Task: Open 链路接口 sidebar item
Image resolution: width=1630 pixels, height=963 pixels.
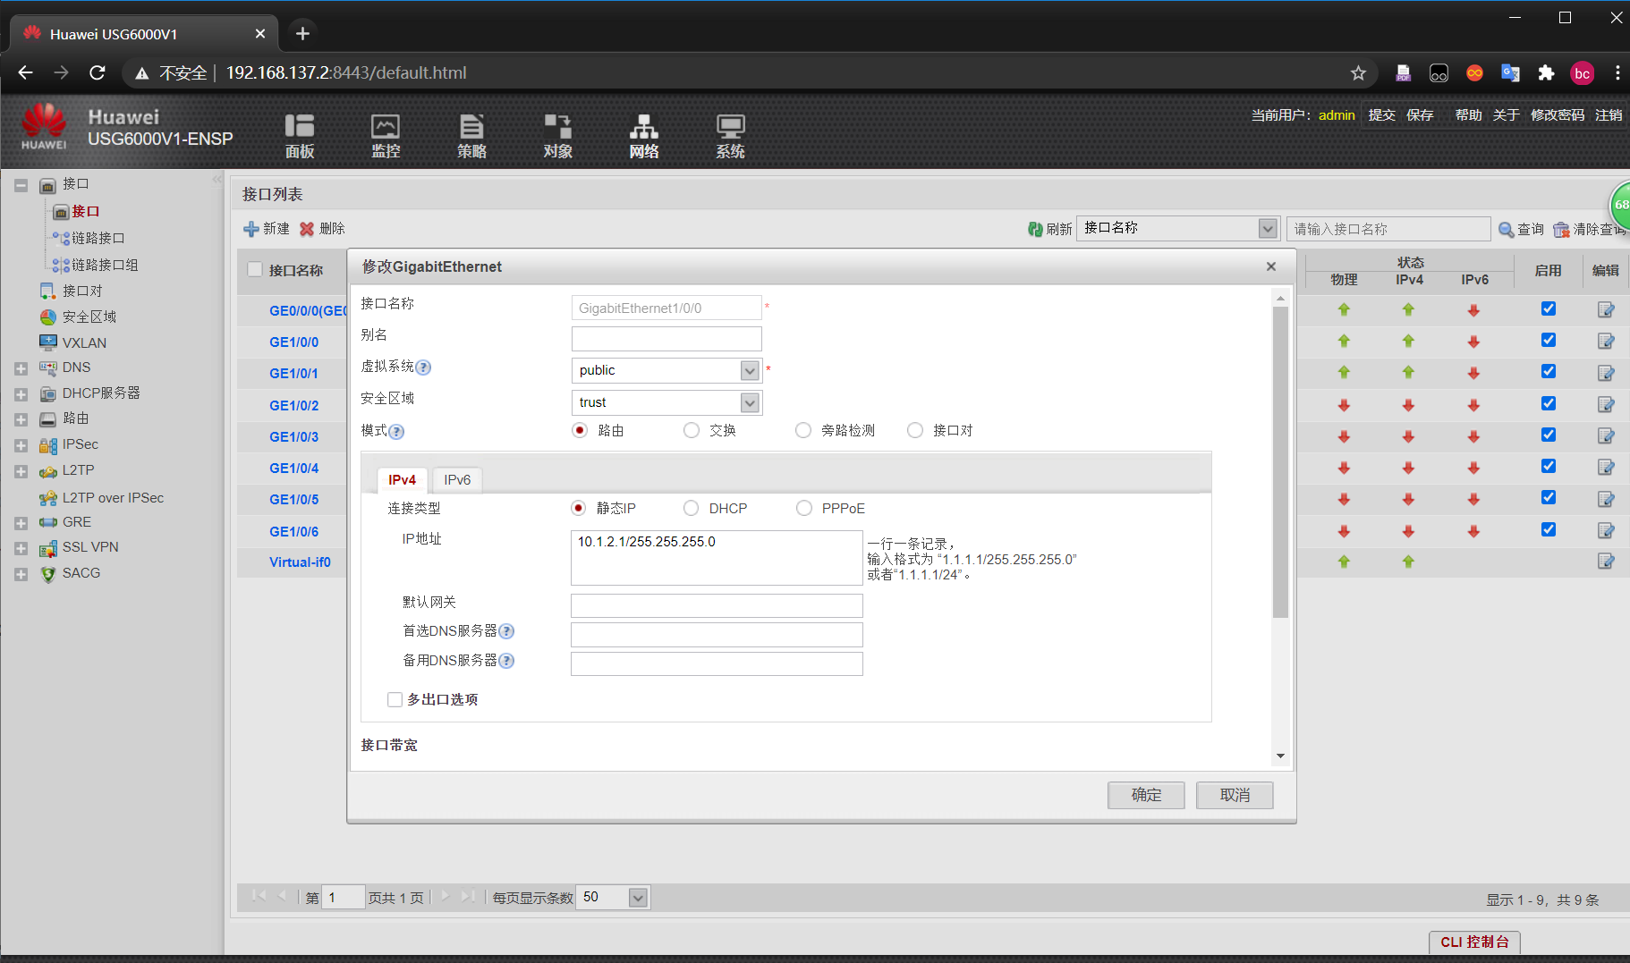Action: pyautogui.click(x=98, y=238)
